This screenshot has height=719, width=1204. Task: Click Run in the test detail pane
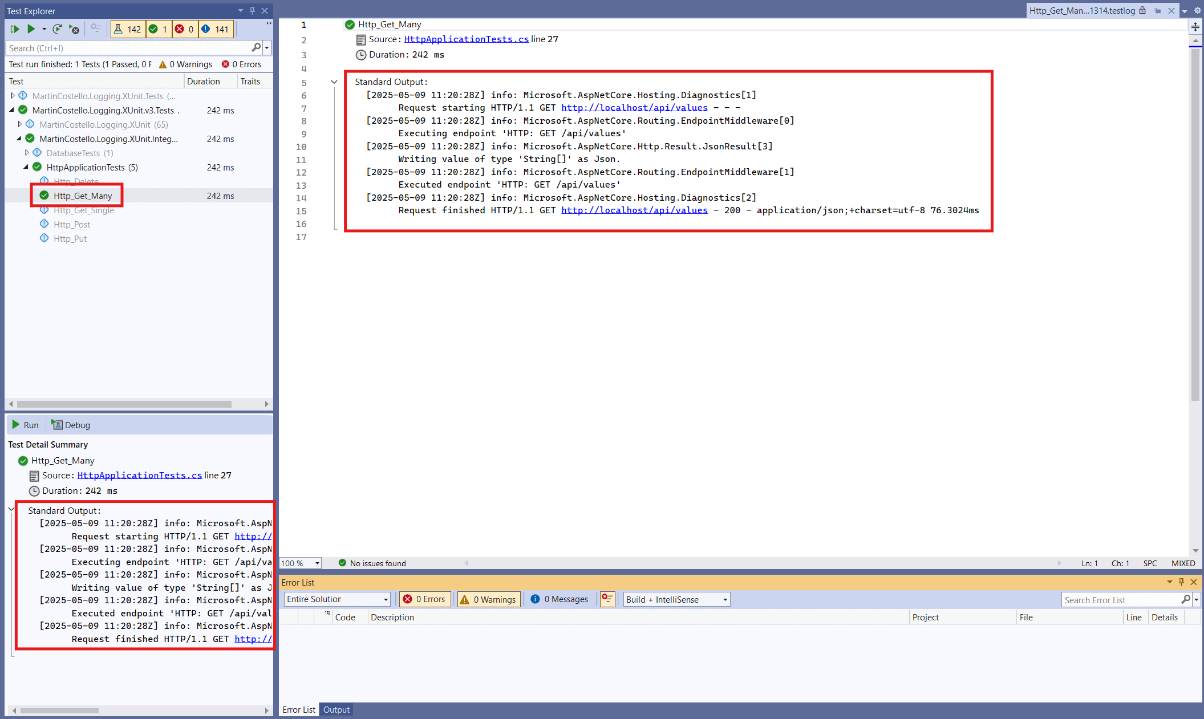pyautogui.click(x=25, y=425)
